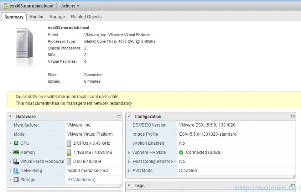Expand Host Configured for FT row
Screen dimensions: 301x192
tap(129, 162)
